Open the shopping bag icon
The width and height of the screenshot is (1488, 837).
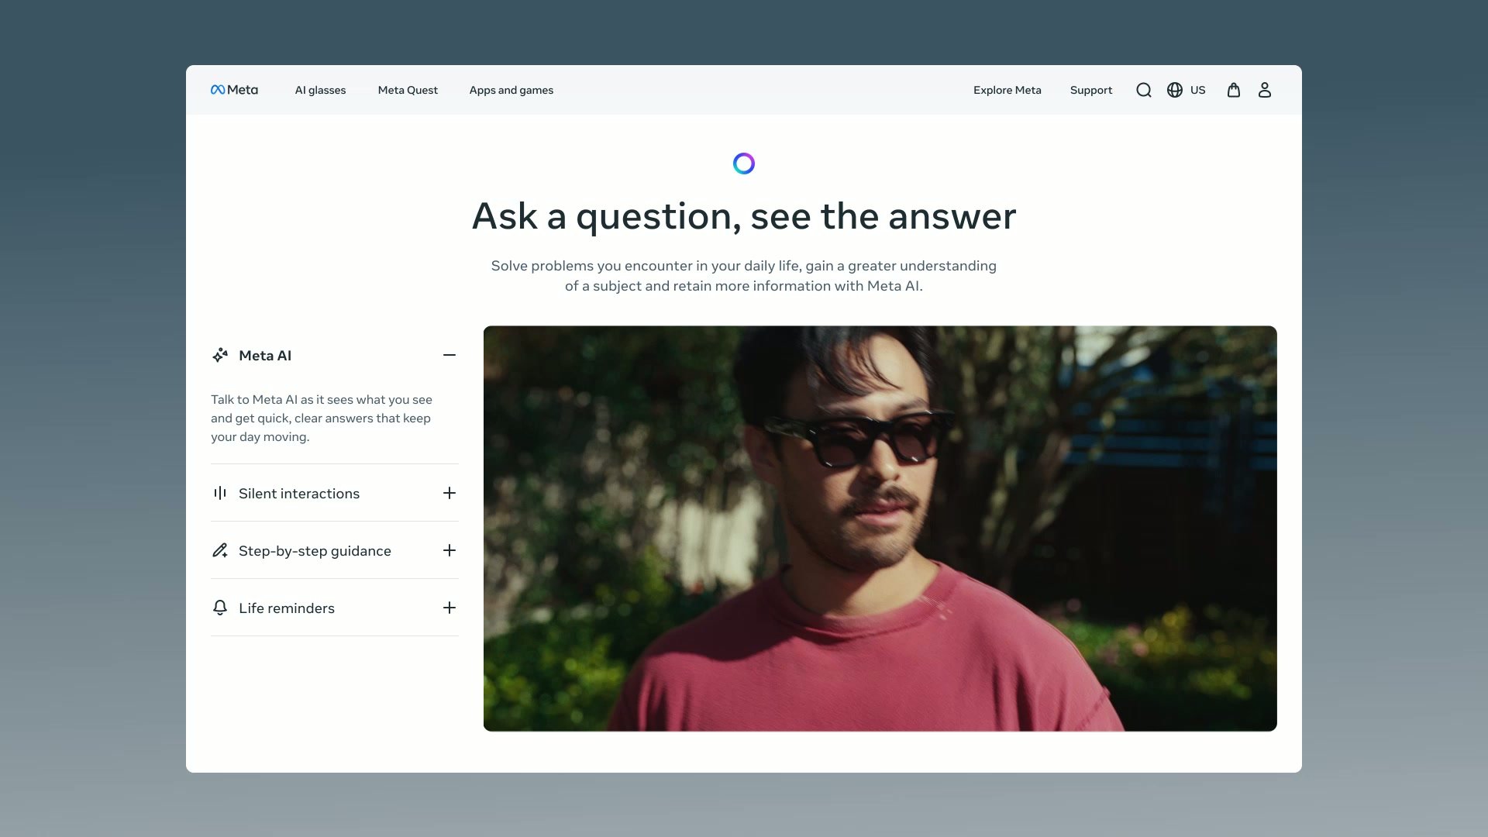1234,90
